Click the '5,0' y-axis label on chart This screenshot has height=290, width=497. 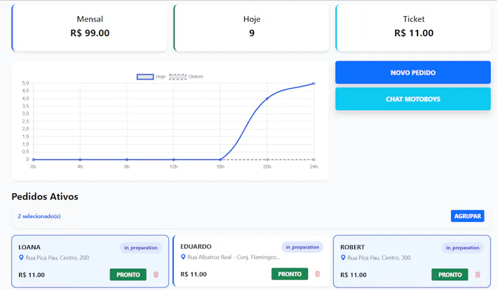point(25,83)
